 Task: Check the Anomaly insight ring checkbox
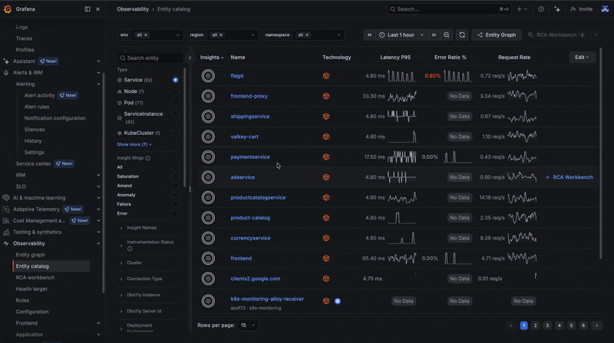(x=176, y=195)
